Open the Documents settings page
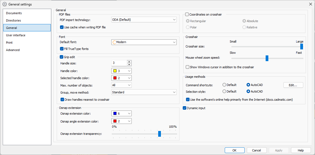This screenshot has width=315, height=155. (27, 13)
